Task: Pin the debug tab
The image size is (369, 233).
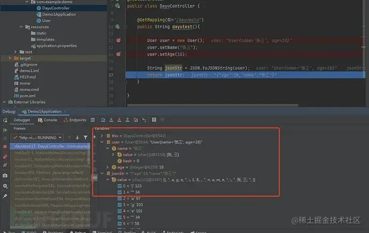Action: [5, 196]
